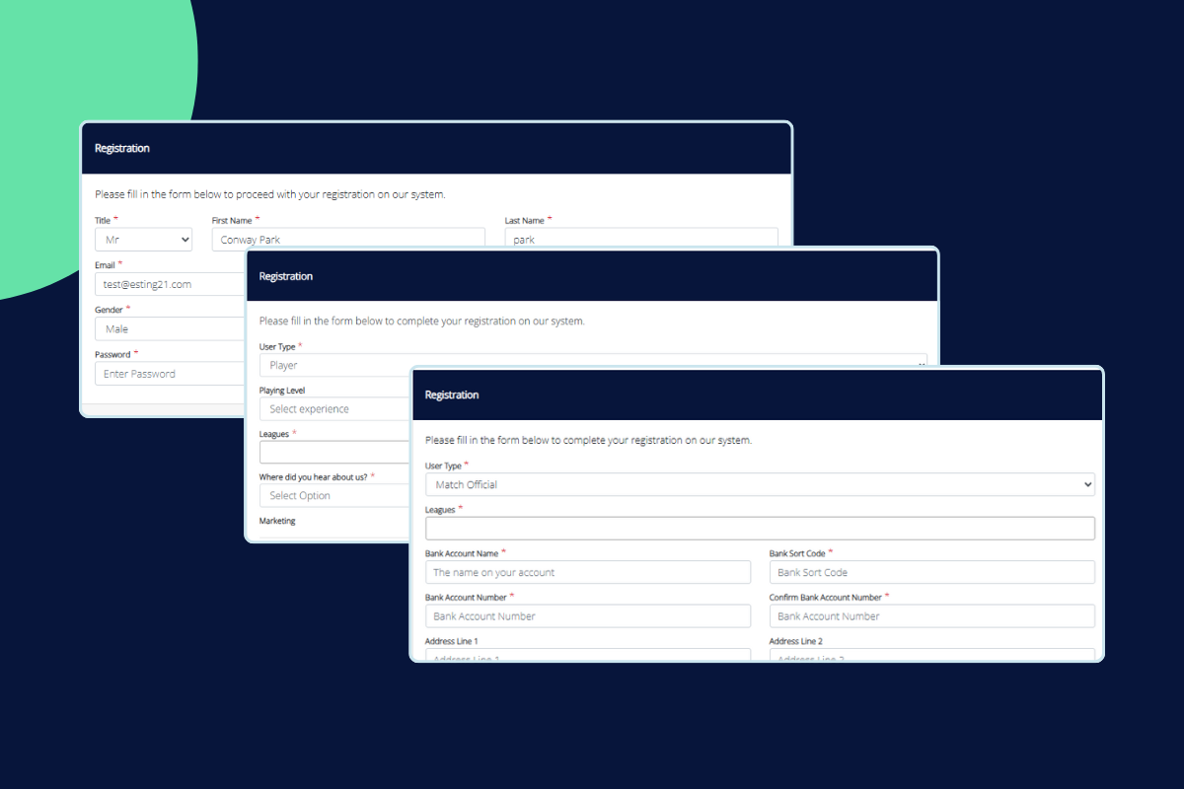
Task: Click the 'Playing Level' label
Action: pos(282,391)
